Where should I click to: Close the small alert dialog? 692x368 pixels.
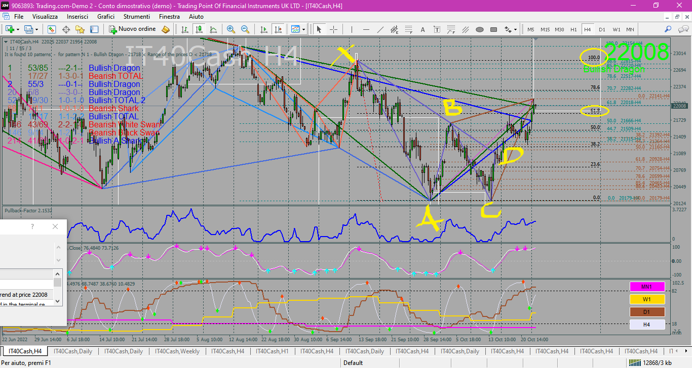[x=55, y=226]
